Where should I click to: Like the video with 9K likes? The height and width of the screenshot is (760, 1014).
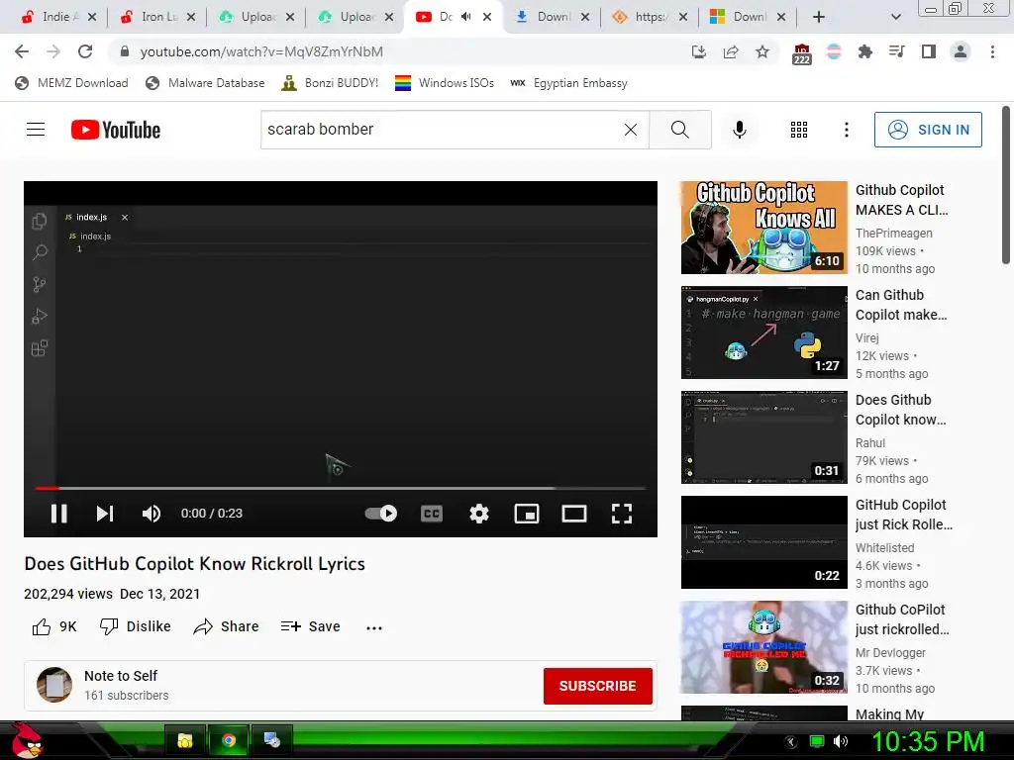tap(54, 626)
